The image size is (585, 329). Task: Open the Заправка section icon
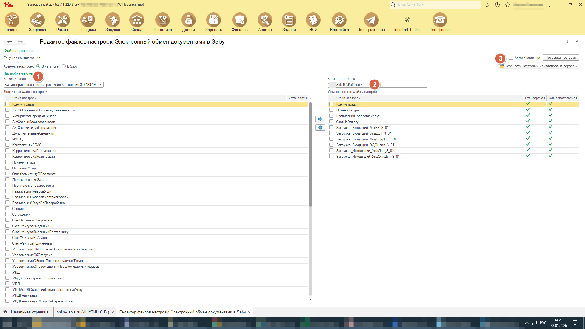pyautogui.click(x=37, y=20)
